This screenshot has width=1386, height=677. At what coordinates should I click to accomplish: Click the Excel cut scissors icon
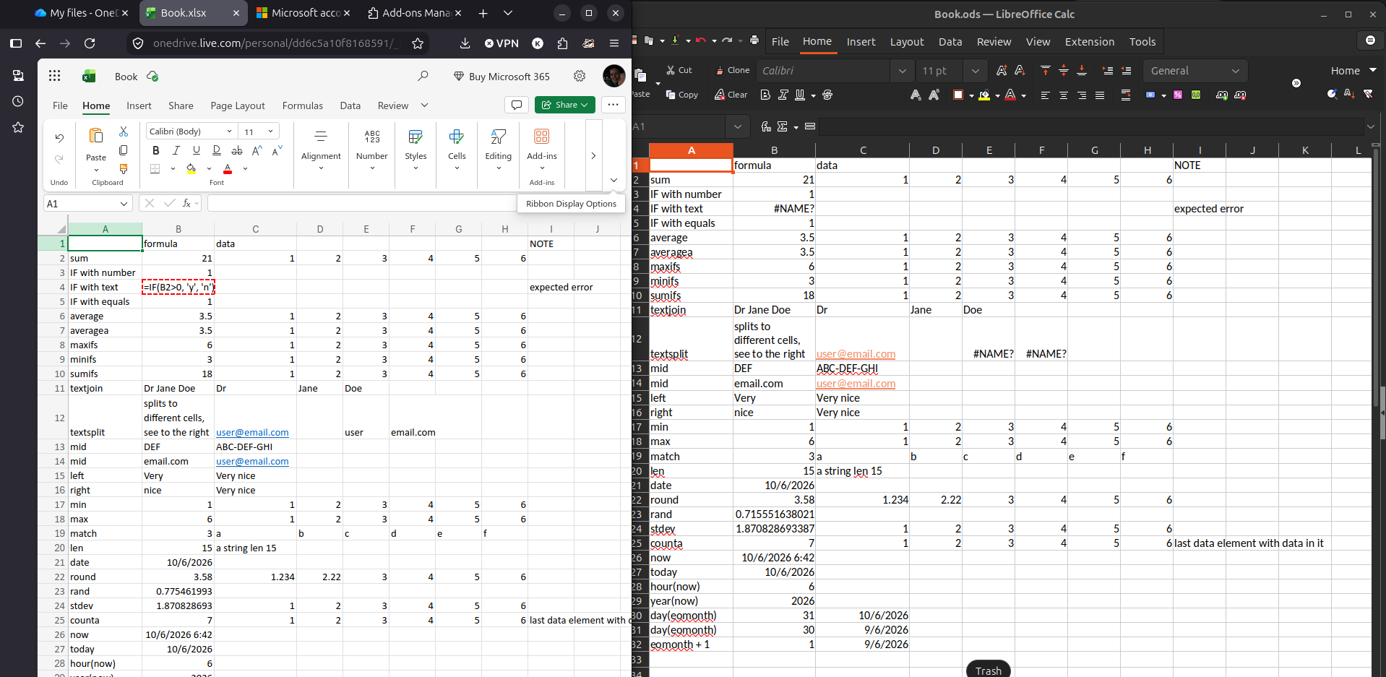(x=124, y=131)
